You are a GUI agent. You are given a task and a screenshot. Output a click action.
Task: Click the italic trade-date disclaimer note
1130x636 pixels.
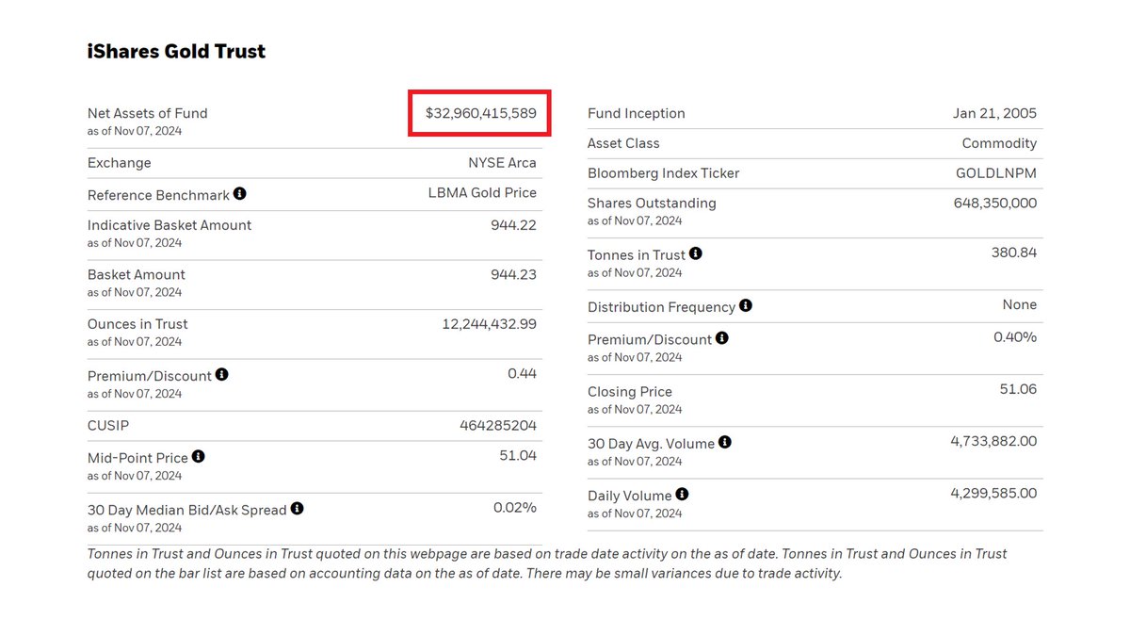tap(547, 563)
